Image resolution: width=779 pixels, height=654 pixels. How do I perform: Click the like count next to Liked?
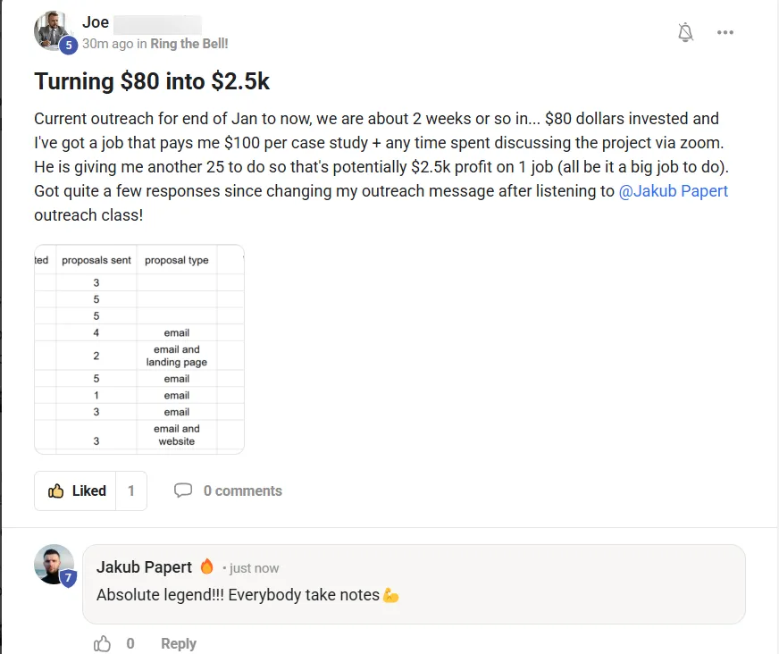131,491
